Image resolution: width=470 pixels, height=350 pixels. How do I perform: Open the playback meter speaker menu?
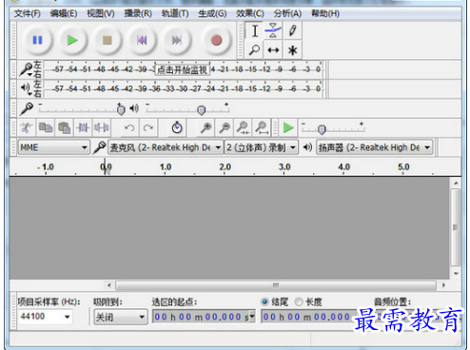pyautogui.click(x=26, y=88)
